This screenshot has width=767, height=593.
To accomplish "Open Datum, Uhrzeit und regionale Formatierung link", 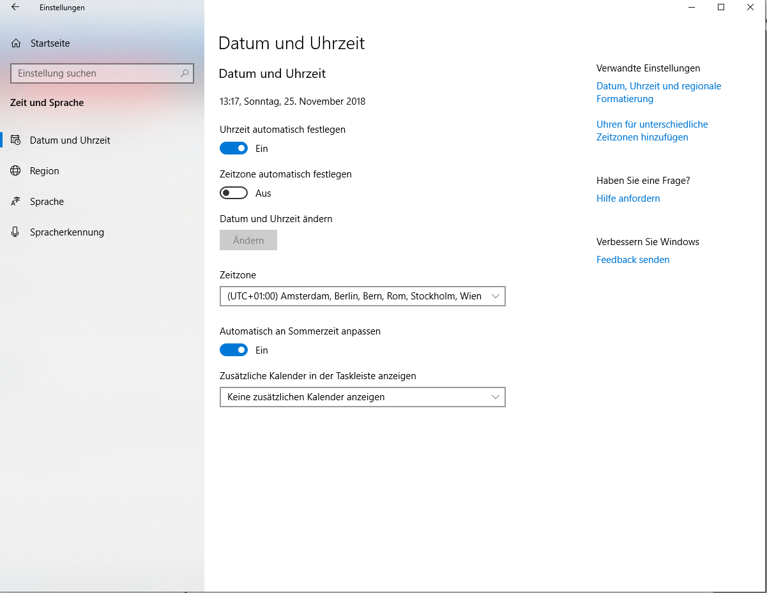I will [x=658, y=93].
